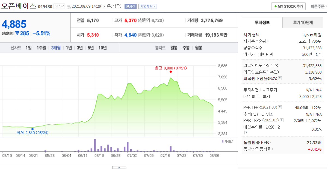Screen dimensions: 328x169
Task: Click the 상장주식수 value 31,422,383
Action: [312, 48]
